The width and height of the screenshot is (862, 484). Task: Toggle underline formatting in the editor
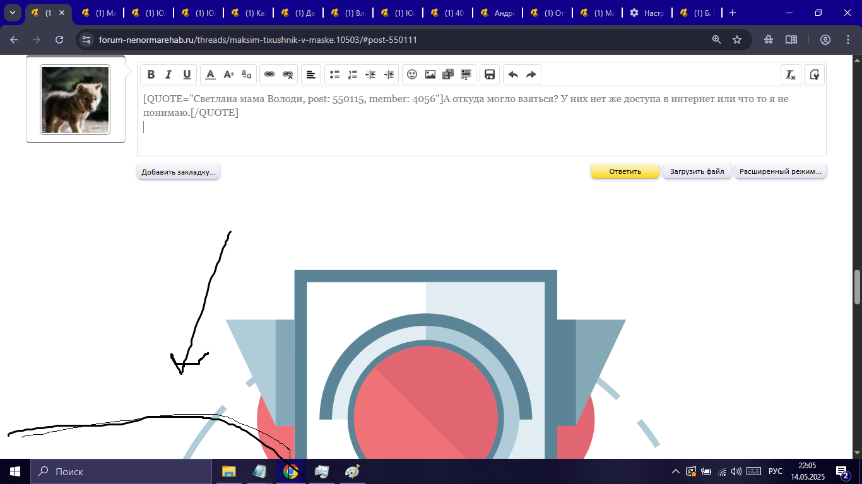click(187, 74)
